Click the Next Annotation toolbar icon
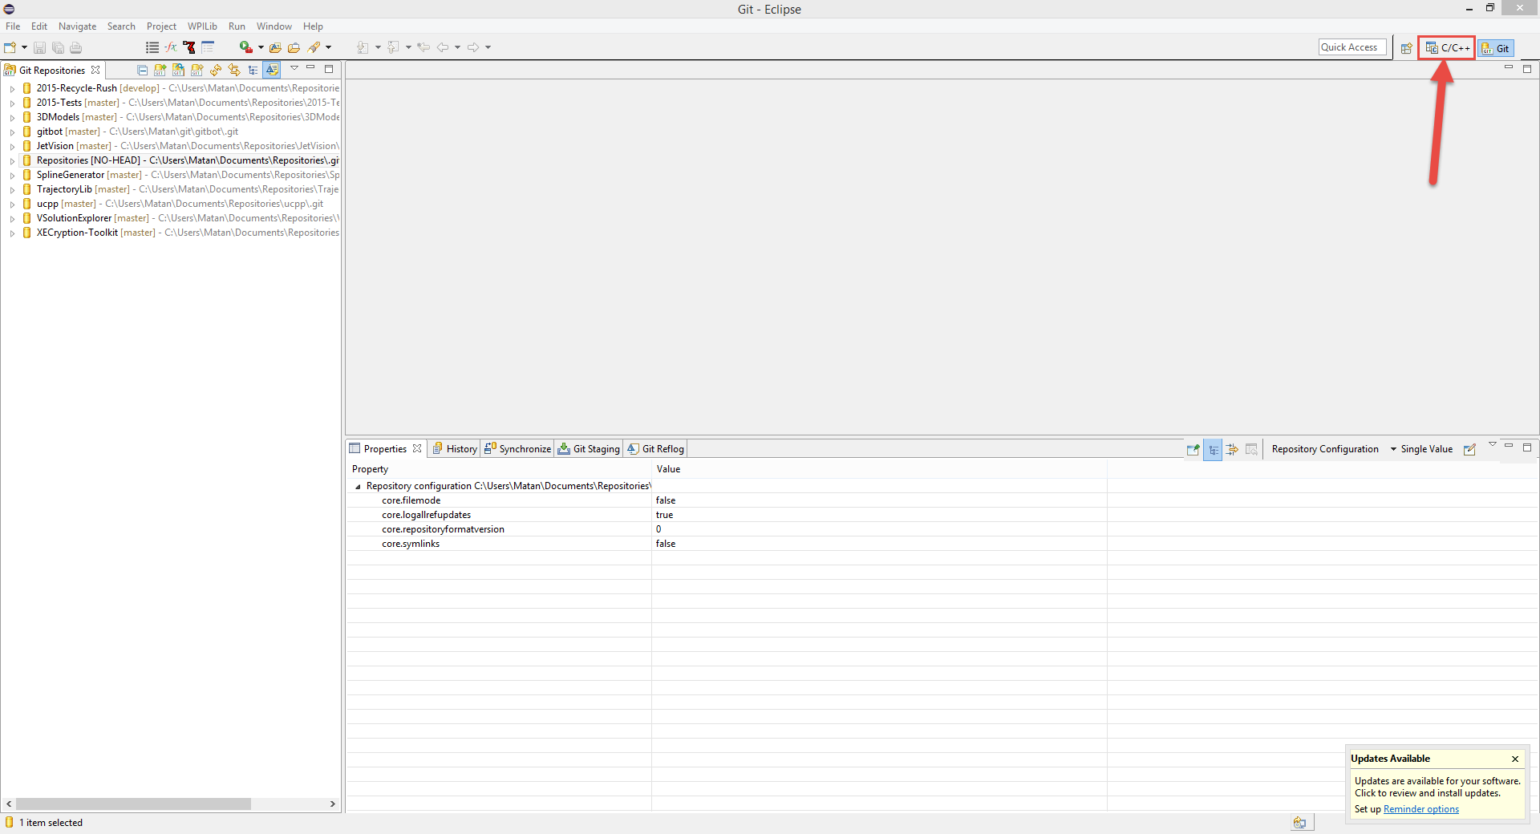 coord(363,47)
